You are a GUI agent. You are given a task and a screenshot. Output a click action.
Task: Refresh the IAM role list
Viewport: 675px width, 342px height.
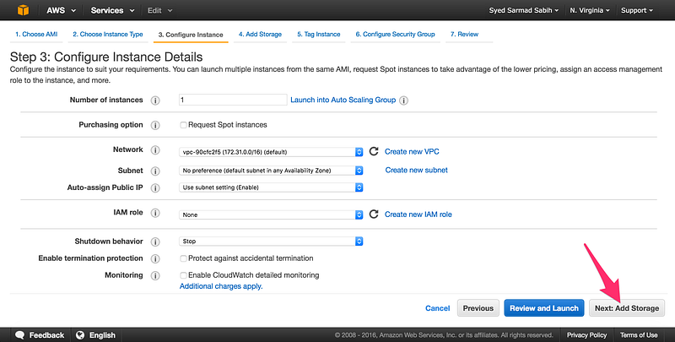374,214
